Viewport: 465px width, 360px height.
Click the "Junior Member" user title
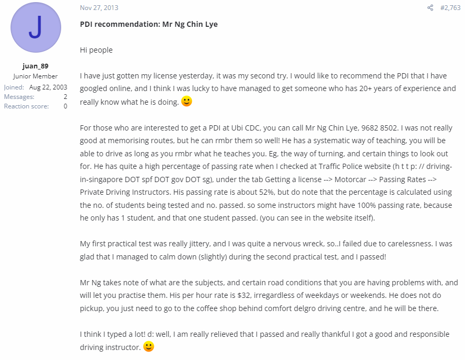35,76
